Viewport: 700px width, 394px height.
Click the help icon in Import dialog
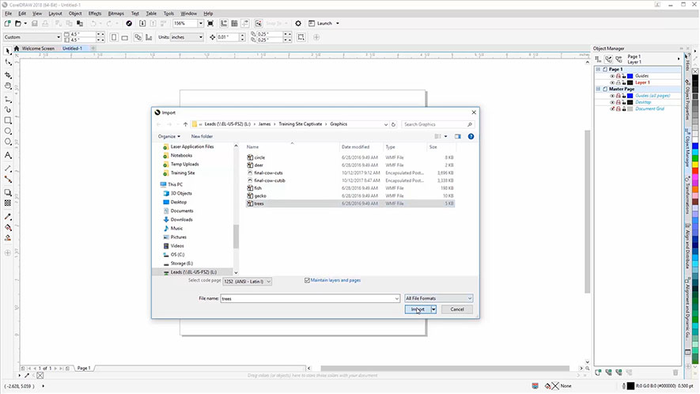[x=471, y=136]
